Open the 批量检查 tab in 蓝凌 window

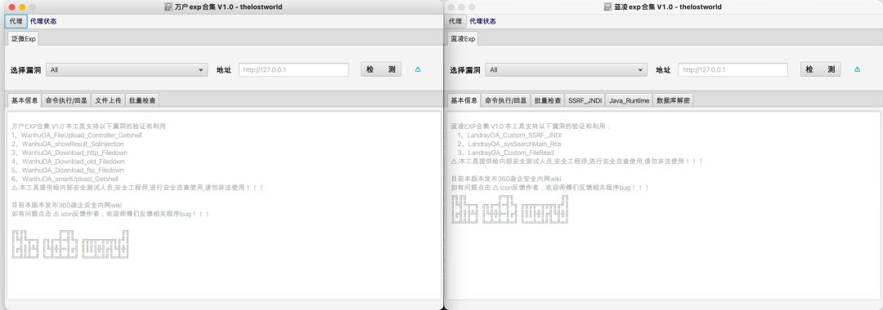click(x=548, y=100)
